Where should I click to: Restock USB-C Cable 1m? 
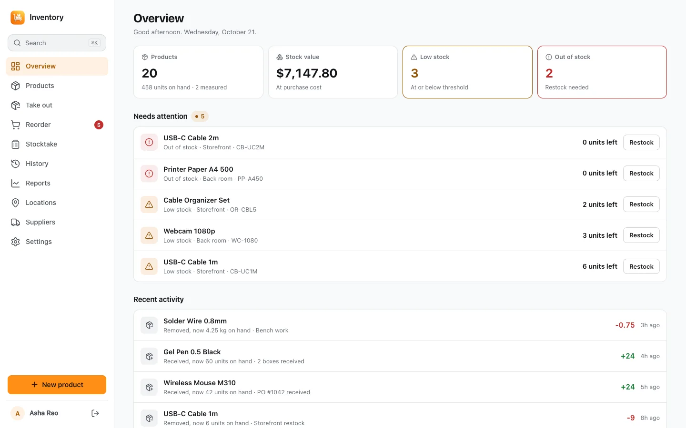(x=641, y=267)
